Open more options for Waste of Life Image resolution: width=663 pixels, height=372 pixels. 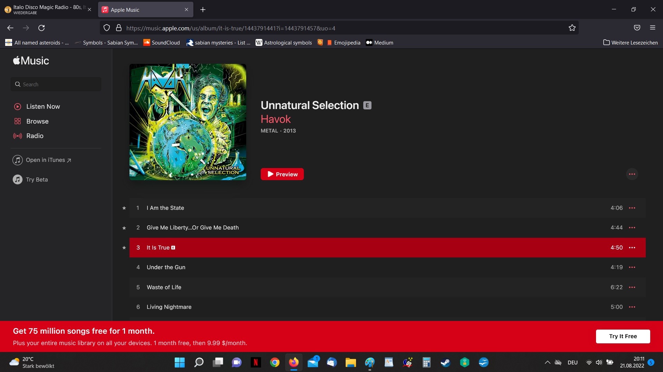click(x=632, y=287)
